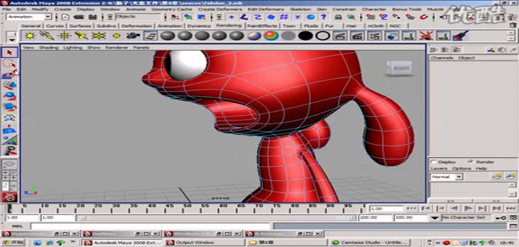Open Output Window from the taskbar
This screenshot has height=247, width=519.
(x=203, y=243)
